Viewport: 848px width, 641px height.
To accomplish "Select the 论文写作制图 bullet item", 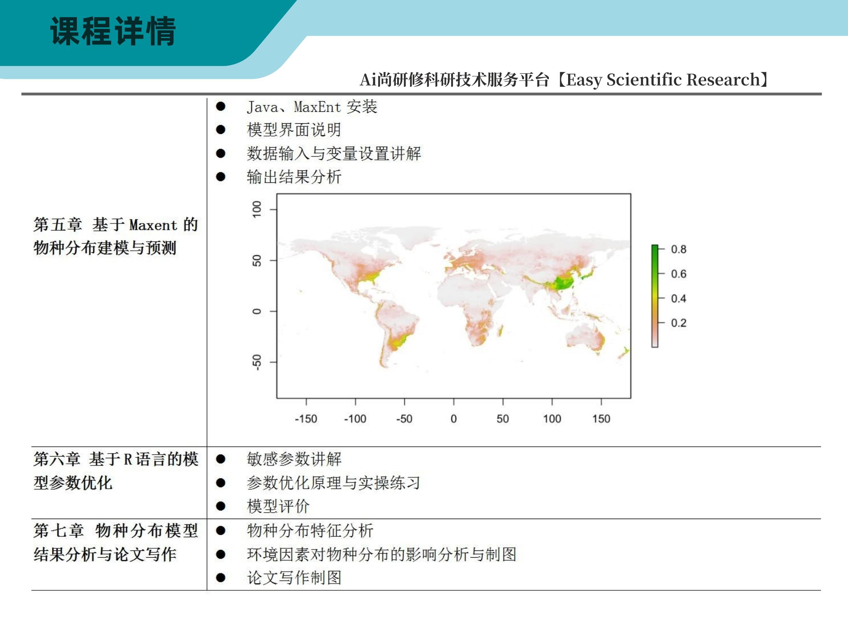I will [x=294, y=578].
